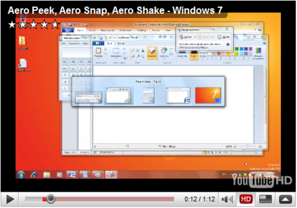Switch to Paint's second ribbon tab (View)
The image size is (297, 208).
pos(121,44)
